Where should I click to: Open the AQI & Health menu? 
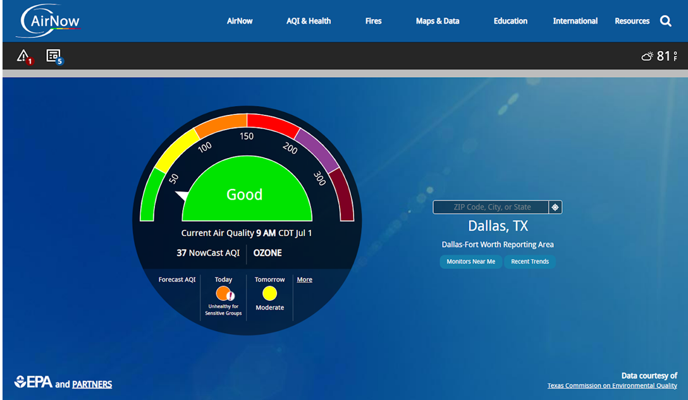(309, 21)
